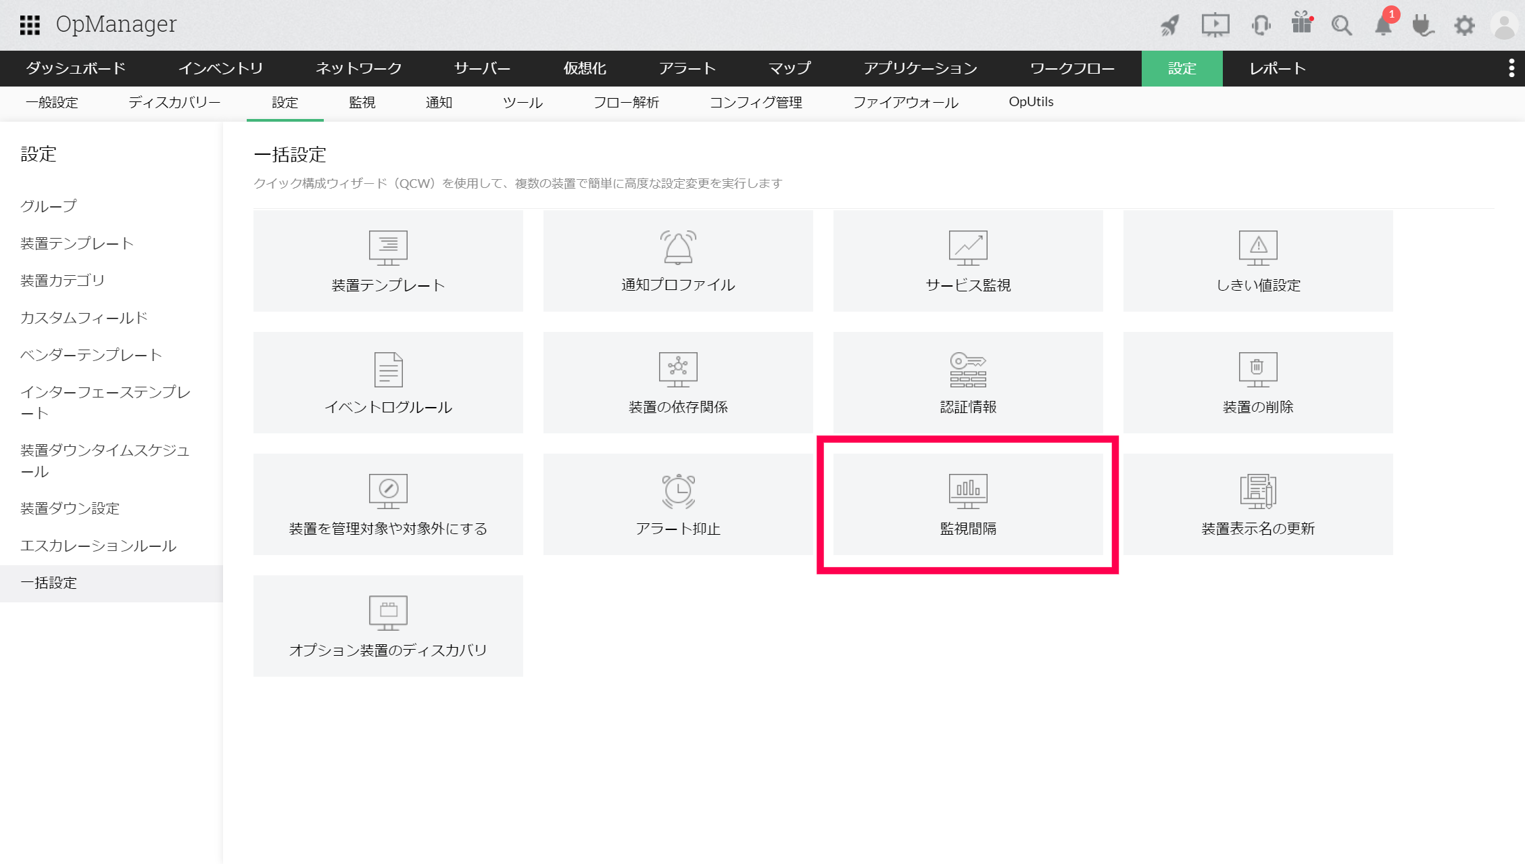Screen dimensions: 1525x864
Task: Switch to the ディスカバリー sub-tab
Action: [174, 102]
